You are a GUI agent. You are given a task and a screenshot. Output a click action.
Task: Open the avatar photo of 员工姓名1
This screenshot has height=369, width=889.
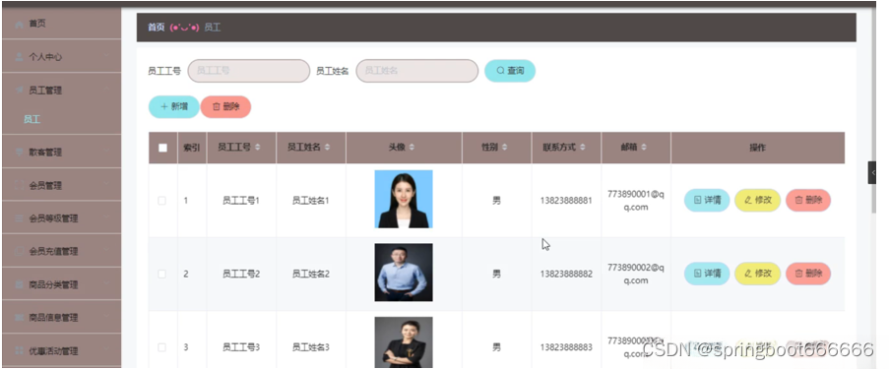(404, 199)
